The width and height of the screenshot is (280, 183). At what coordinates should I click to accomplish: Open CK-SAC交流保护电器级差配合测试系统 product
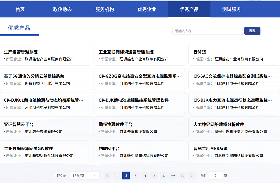pos(234,79)
